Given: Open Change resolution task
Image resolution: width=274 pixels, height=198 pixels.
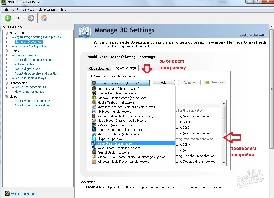Looking at the screenshot, I should point(27,55).
